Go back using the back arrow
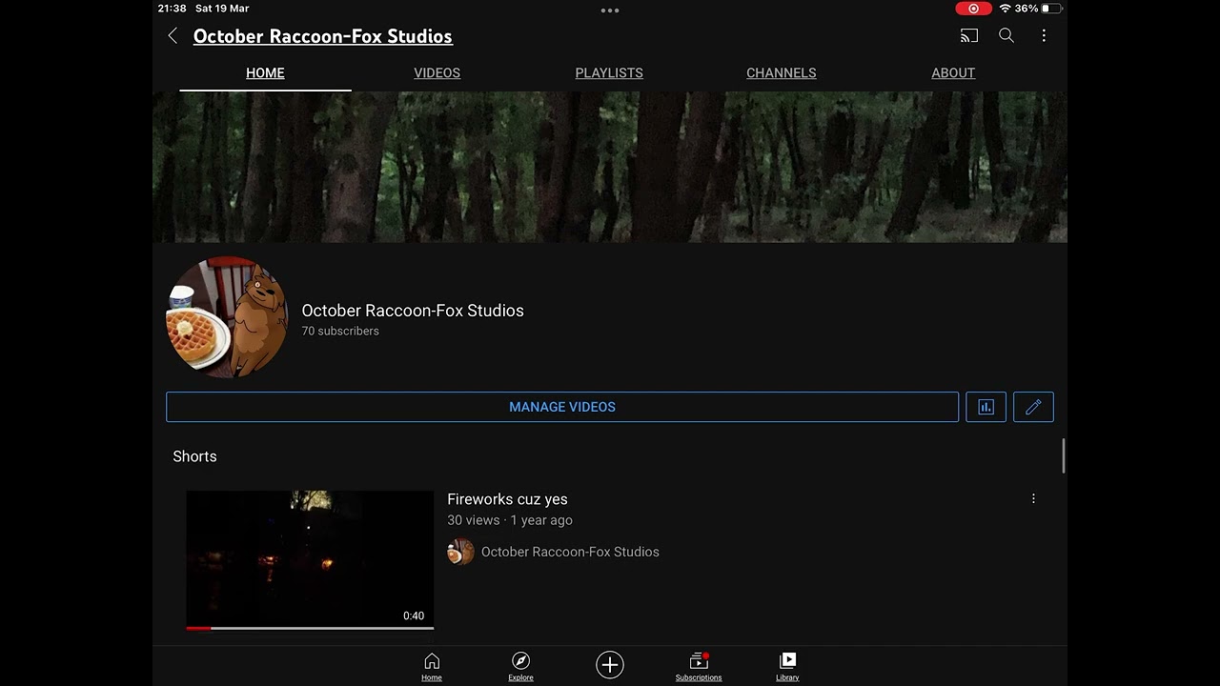This screenshot has height=686, width=1220. click(173, 36)
